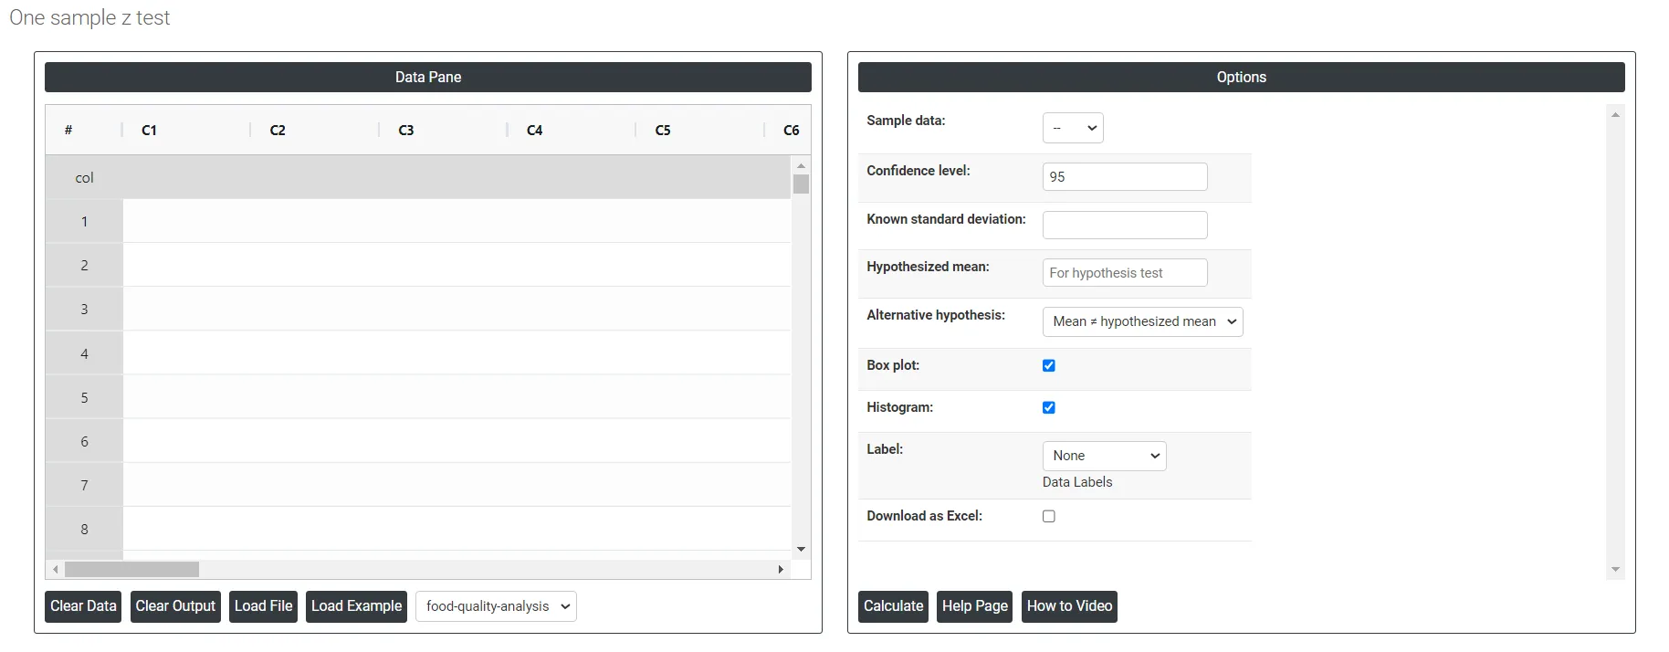Click the Known standard deviation field
The height and width of the screenshot is (652, 1669).
click(x=1125, y=225)
